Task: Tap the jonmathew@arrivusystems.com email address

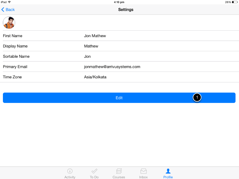Action: coord(112,67)
